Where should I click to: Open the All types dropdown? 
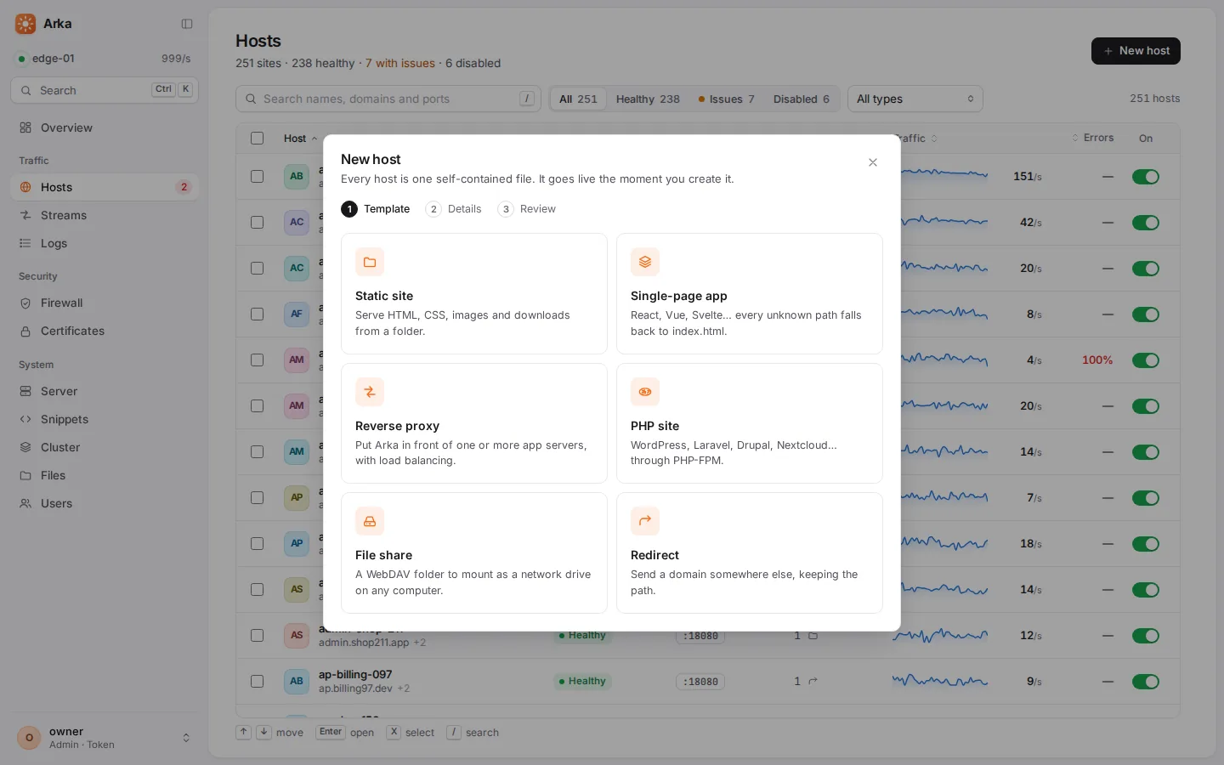(915, 99)
